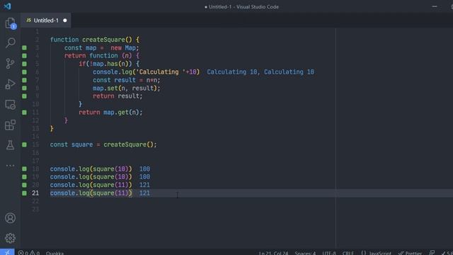
Task: Change end of line sequence CRLF
Action: coord(348,253)
